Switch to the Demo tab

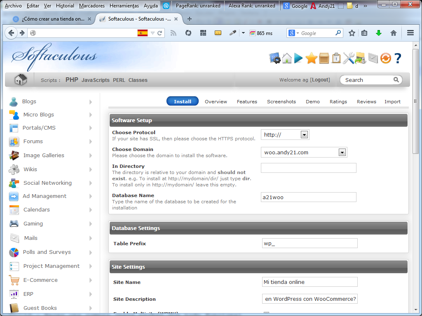point(313,102)
